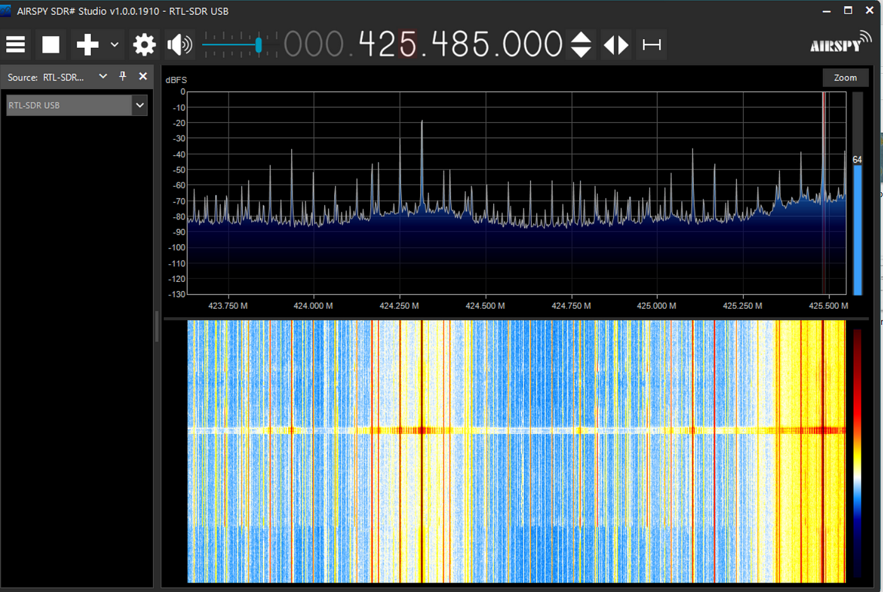Click the 424.750 M frequency axis label
Viewport: 883px width, 592px height.
[571, 306]
